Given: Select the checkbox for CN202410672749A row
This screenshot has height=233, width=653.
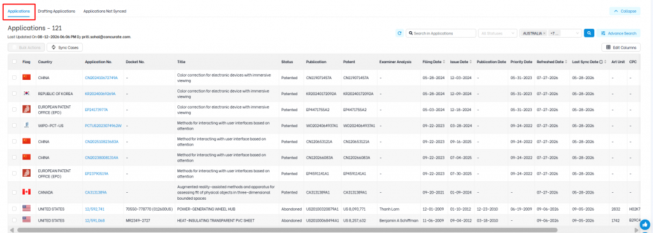Looking at the screenshot, I should pos(15,77).
